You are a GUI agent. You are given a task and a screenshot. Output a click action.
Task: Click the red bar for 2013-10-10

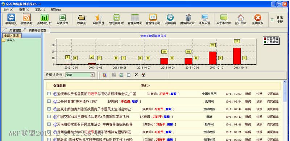(x=213, y=58)
